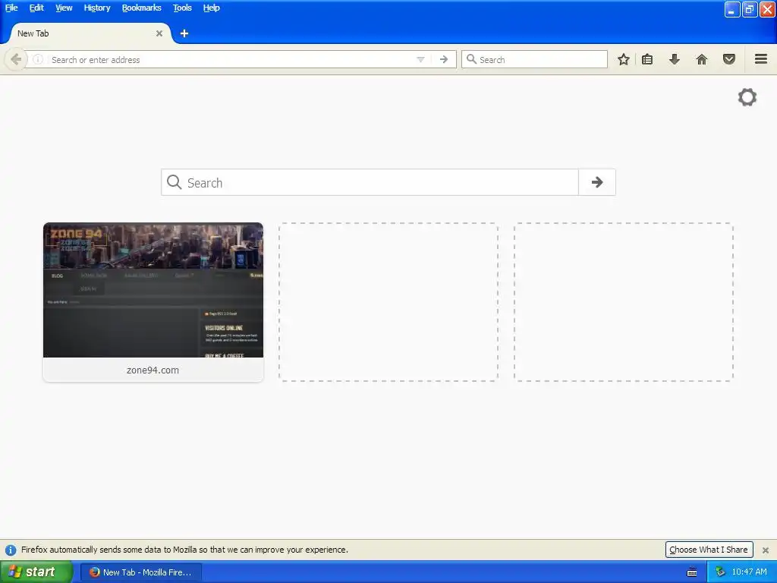Restore down the Firefox window
The image size is (777, 583).
point(750,9)
